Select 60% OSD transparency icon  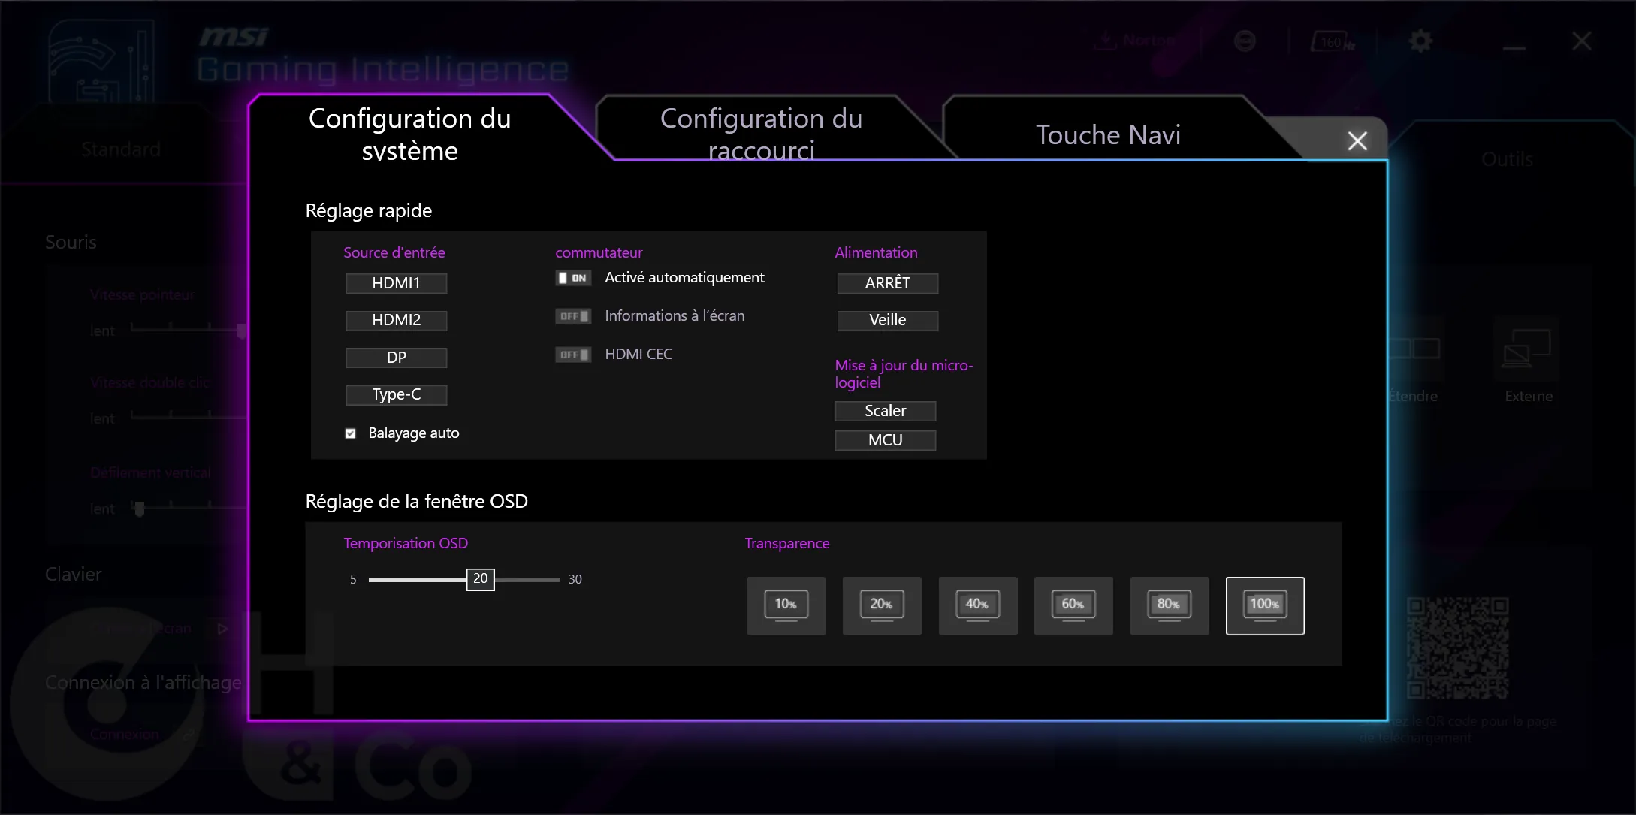point(1073,605)
